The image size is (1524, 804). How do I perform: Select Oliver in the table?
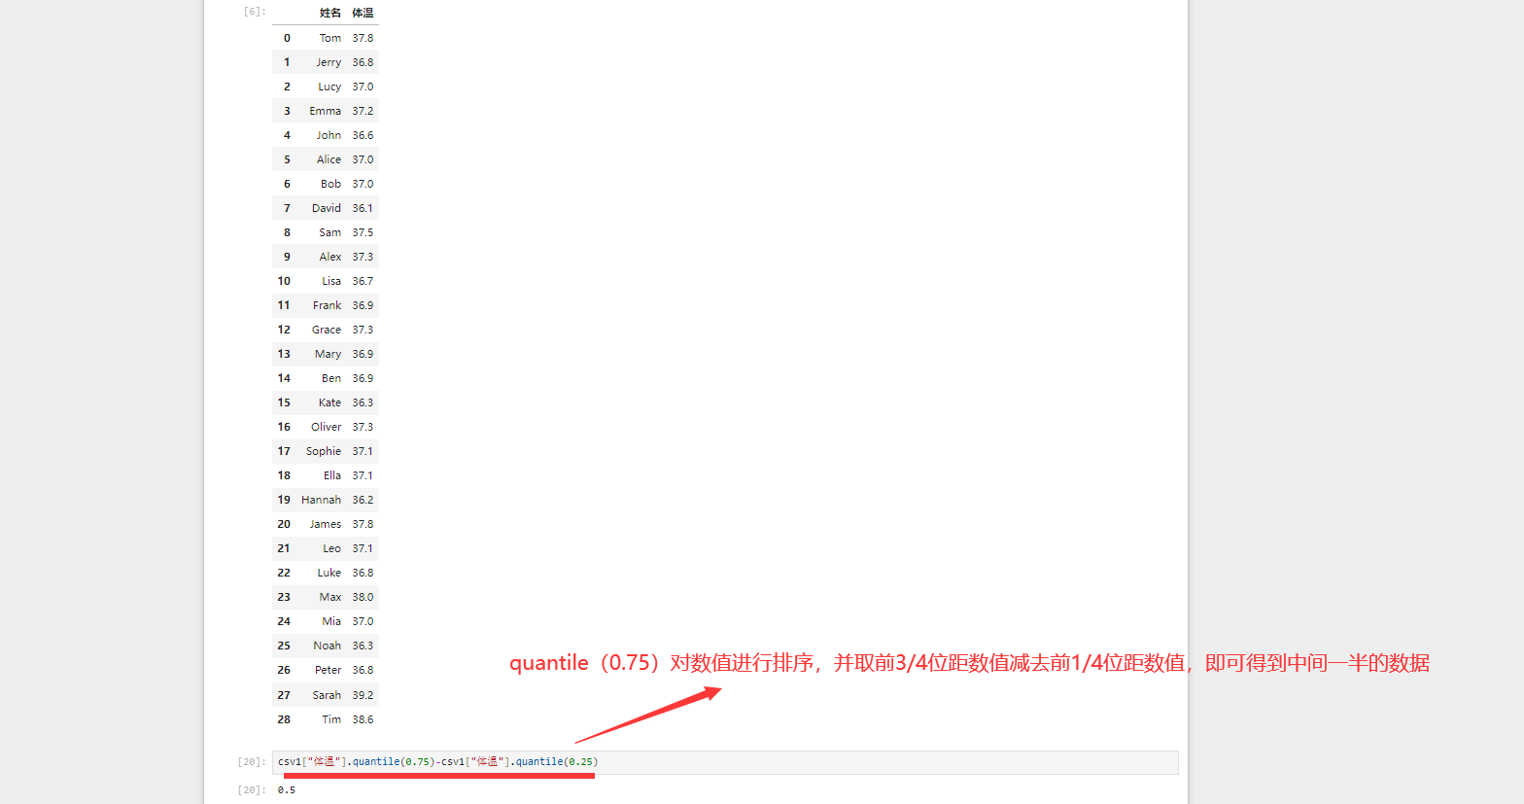point(327,427)
